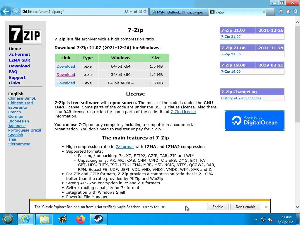Click the 1.5 MB size cell for x64
This screenshot has height=225, width=300.
(156, 67)
